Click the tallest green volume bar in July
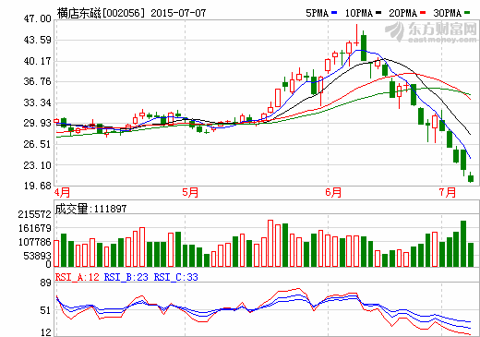 [463, 244]
